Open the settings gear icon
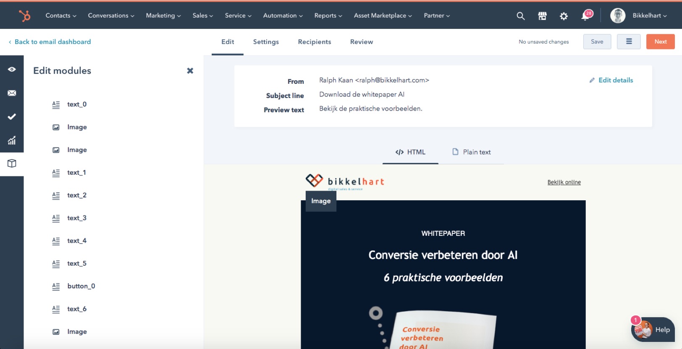Screen dimensions: 682x349 point(564,16)
